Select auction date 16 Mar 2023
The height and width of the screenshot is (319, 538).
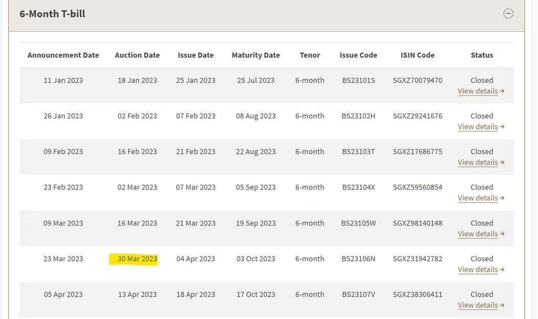[x=137, y=224]
